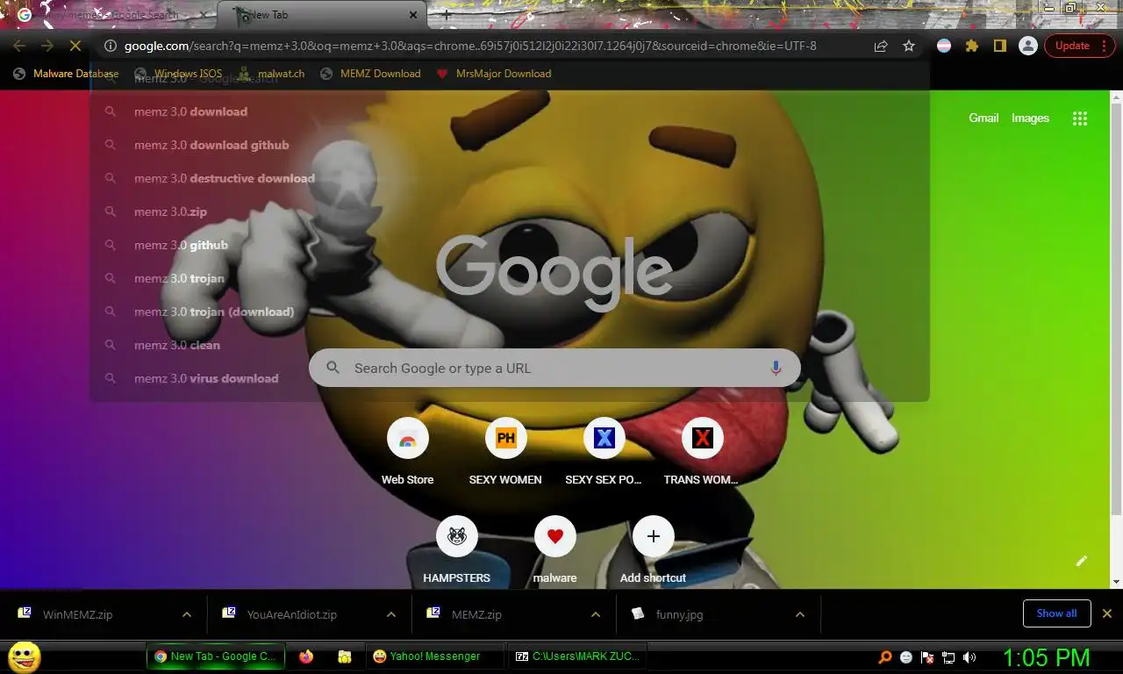1123x674 pixels.
Task: Click the red flag action center icon
Action: tap(927, 657)
